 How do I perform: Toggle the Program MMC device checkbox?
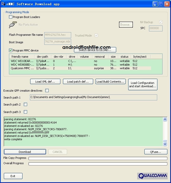coord(10,50)
